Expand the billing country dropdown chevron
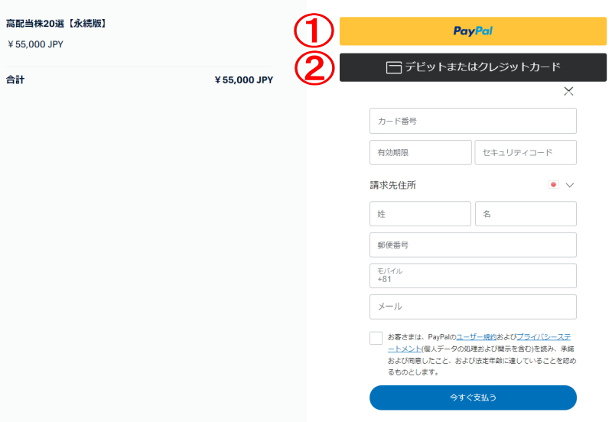Viewport: 612px width, 422px height. pos(570,185)
